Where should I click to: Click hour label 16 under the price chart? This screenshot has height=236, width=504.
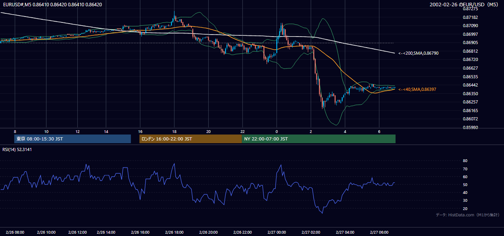tap(140, 131)
